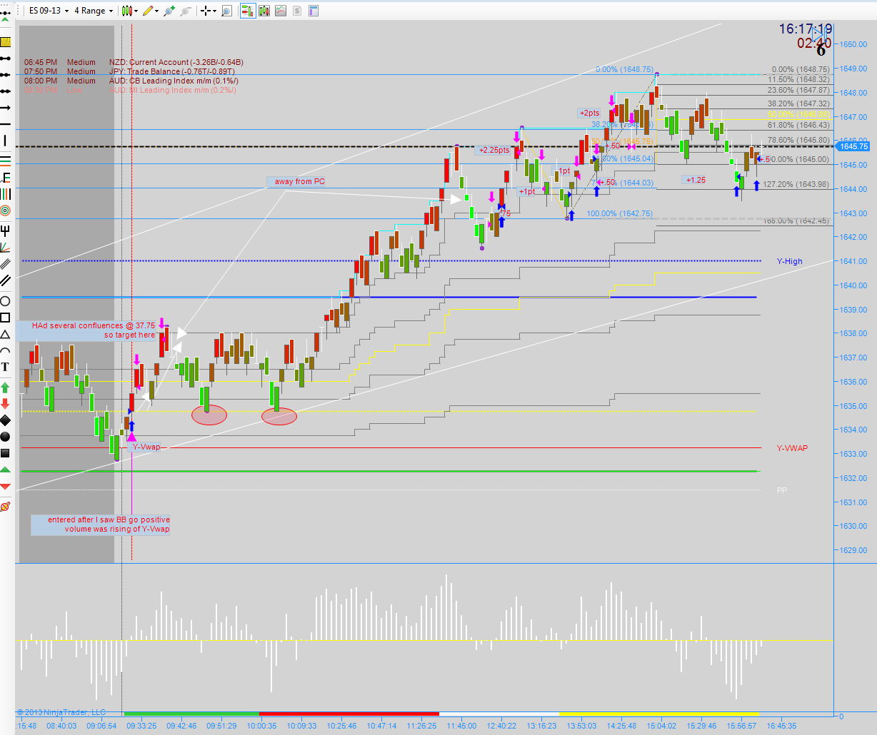Click the 'Y-High' line label
877x735 pixels.
[790, 261]
